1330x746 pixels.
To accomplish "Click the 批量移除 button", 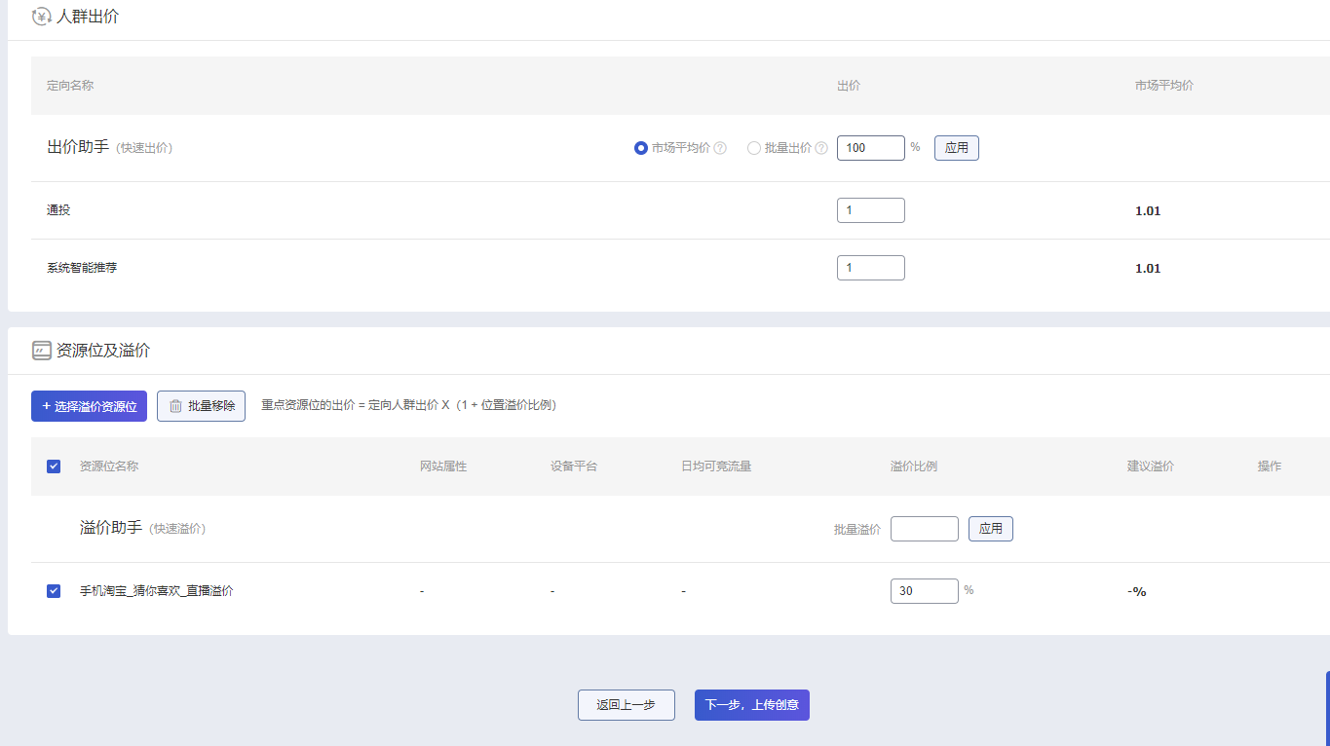I will pyautogui.click(x=201, y=406).
